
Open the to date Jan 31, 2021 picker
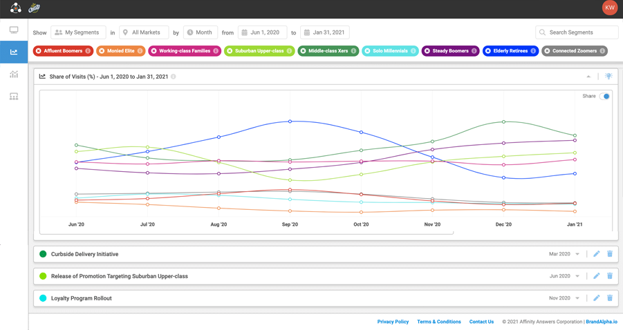pyautogui.click(x=324, y=32)
